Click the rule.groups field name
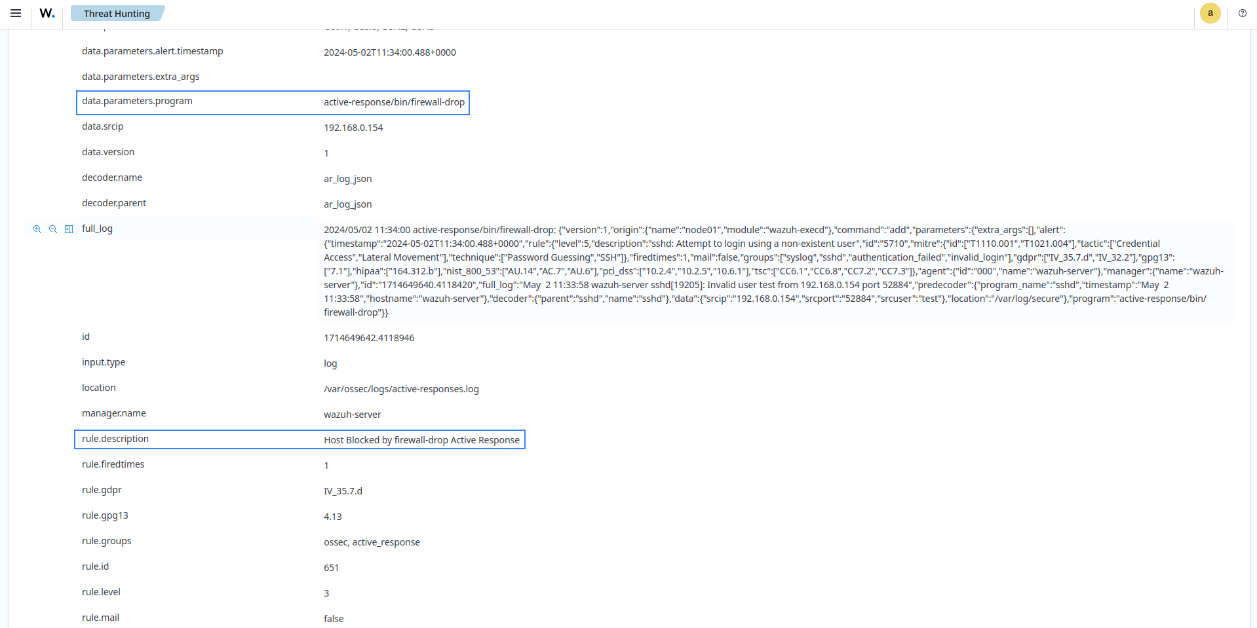This screenshot has height=628, width=1257. coord(107,541)
